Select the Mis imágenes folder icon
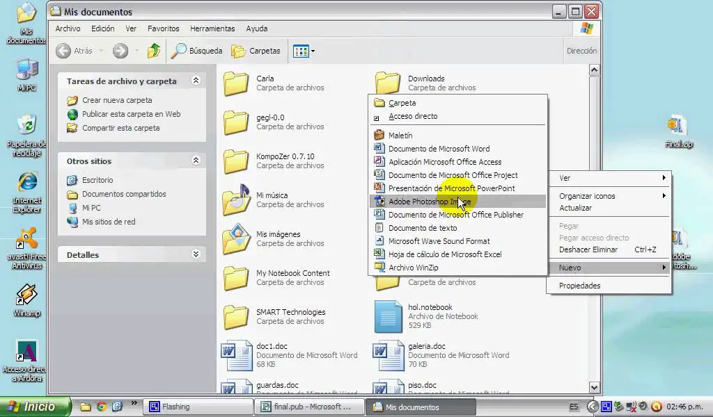 click(236, 238)
